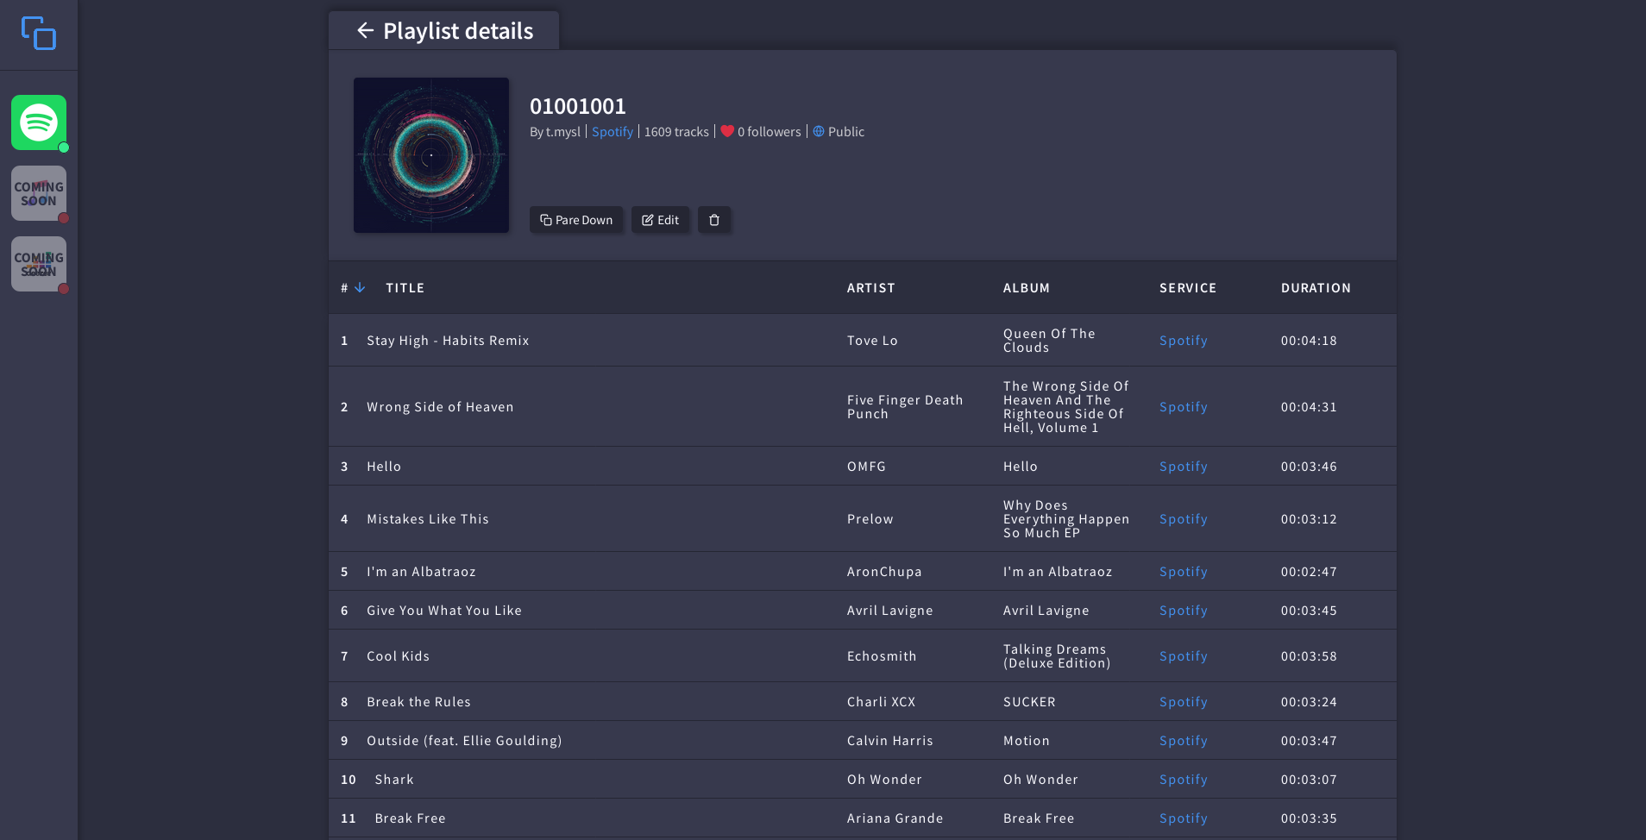Sort by the TITLE column header
Screen dimensions: 1646x840
(405, 288)
